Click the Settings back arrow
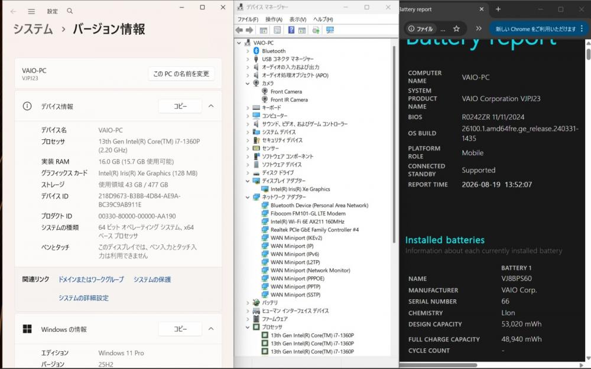The height and width of the screenshot is (369, 591). coord(13,11)
